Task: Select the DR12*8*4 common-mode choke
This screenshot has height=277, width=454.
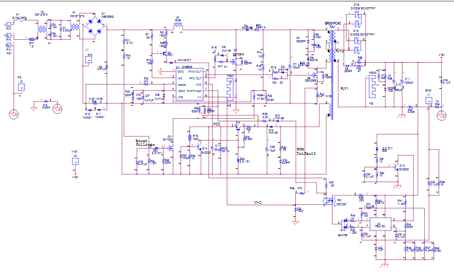Action: (x=42, y=30)
